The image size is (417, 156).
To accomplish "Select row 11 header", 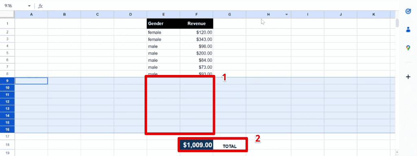I will click(x=7, y=95).
